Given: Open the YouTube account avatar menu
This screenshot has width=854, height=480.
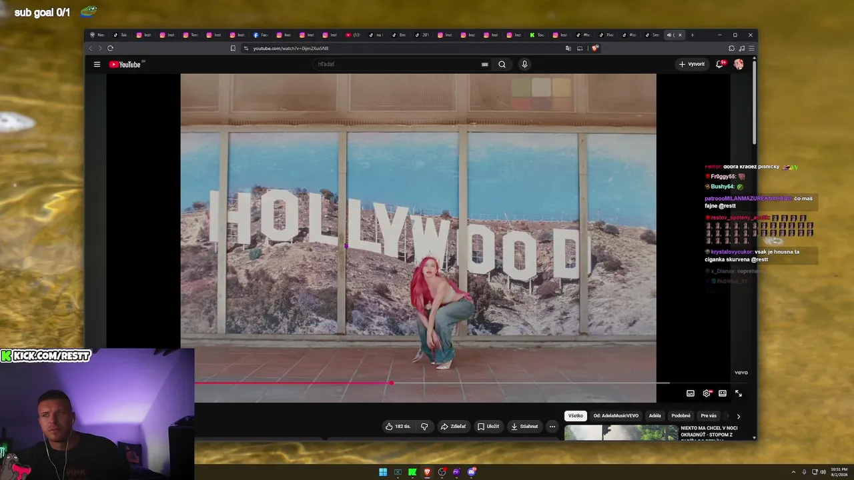Looking at the screenshot, I should (x=739, y=64).
